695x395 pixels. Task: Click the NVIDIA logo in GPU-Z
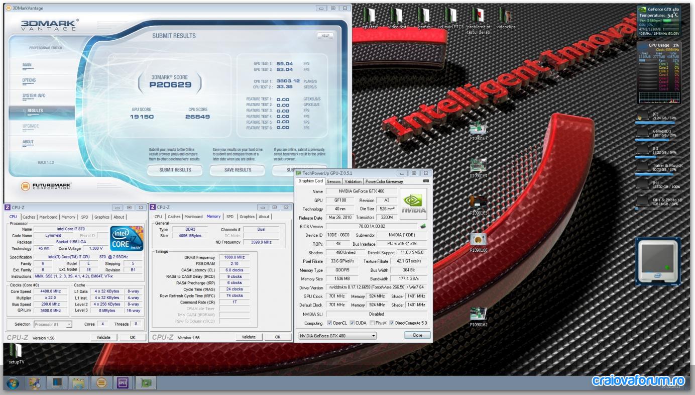pyautogui.click(x=413, y=204)
